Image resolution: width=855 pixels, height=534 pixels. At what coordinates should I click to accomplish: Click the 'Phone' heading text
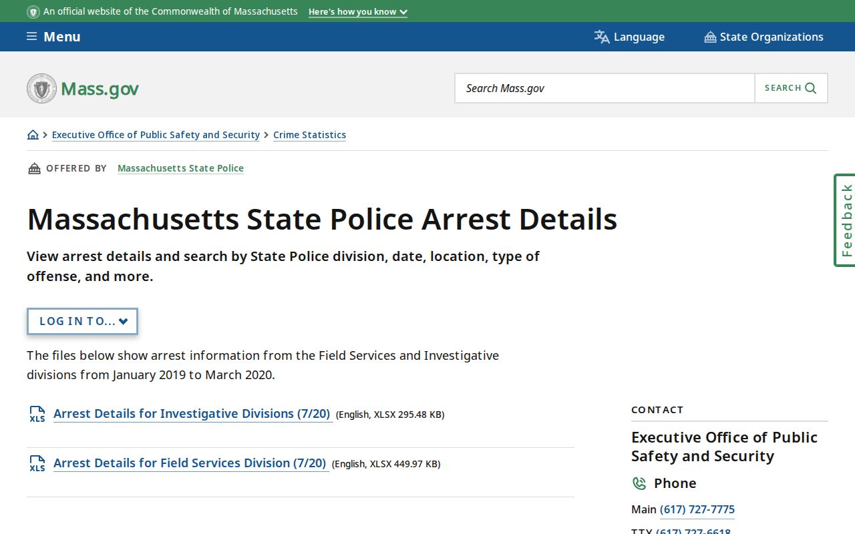point(675,483)
